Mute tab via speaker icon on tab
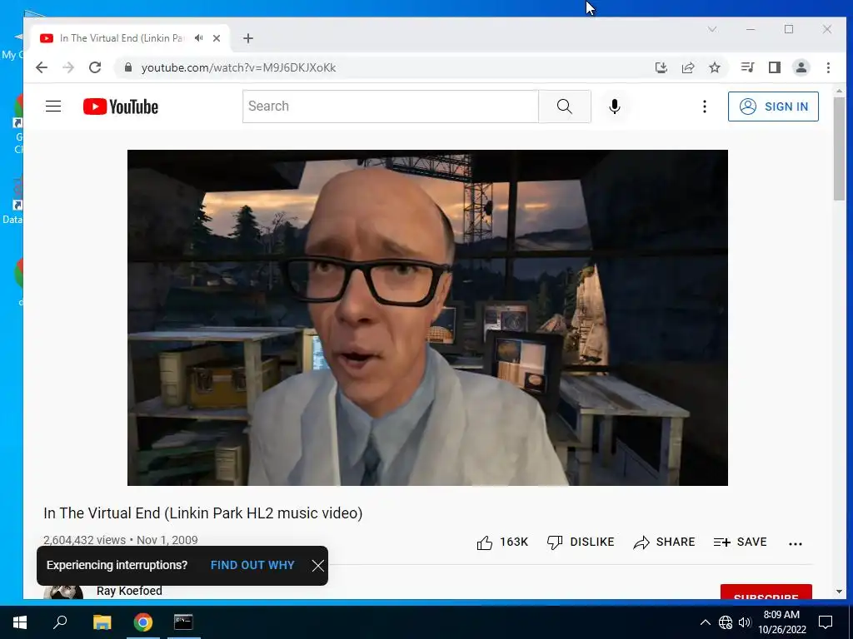Image resolution: width=853 pixels, height=639 pixels. pyautogui.click(x=199, y=38)
